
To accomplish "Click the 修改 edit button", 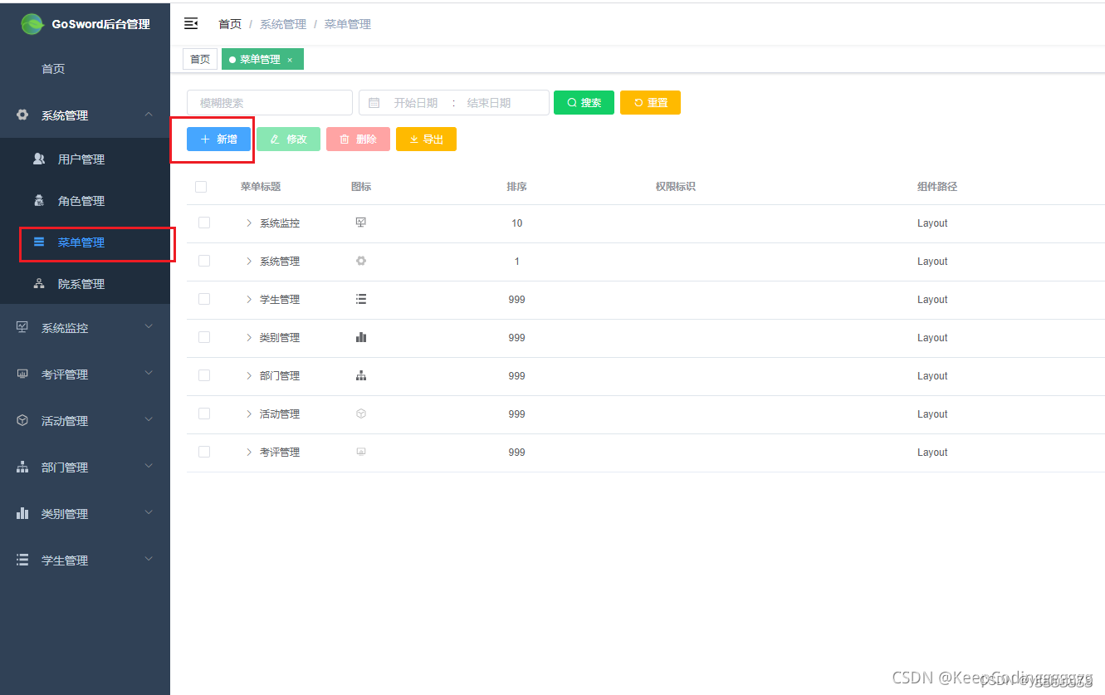I will click(288, 139).
